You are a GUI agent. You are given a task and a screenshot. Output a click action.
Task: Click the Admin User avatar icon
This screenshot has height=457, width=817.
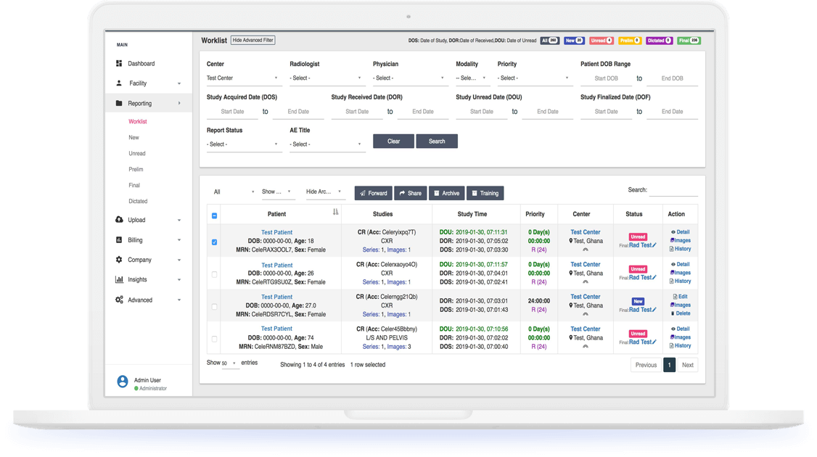click(123, 382)
